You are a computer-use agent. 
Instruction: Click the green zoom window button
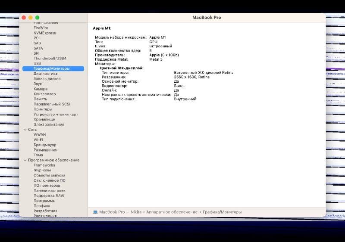coord(37,17)
